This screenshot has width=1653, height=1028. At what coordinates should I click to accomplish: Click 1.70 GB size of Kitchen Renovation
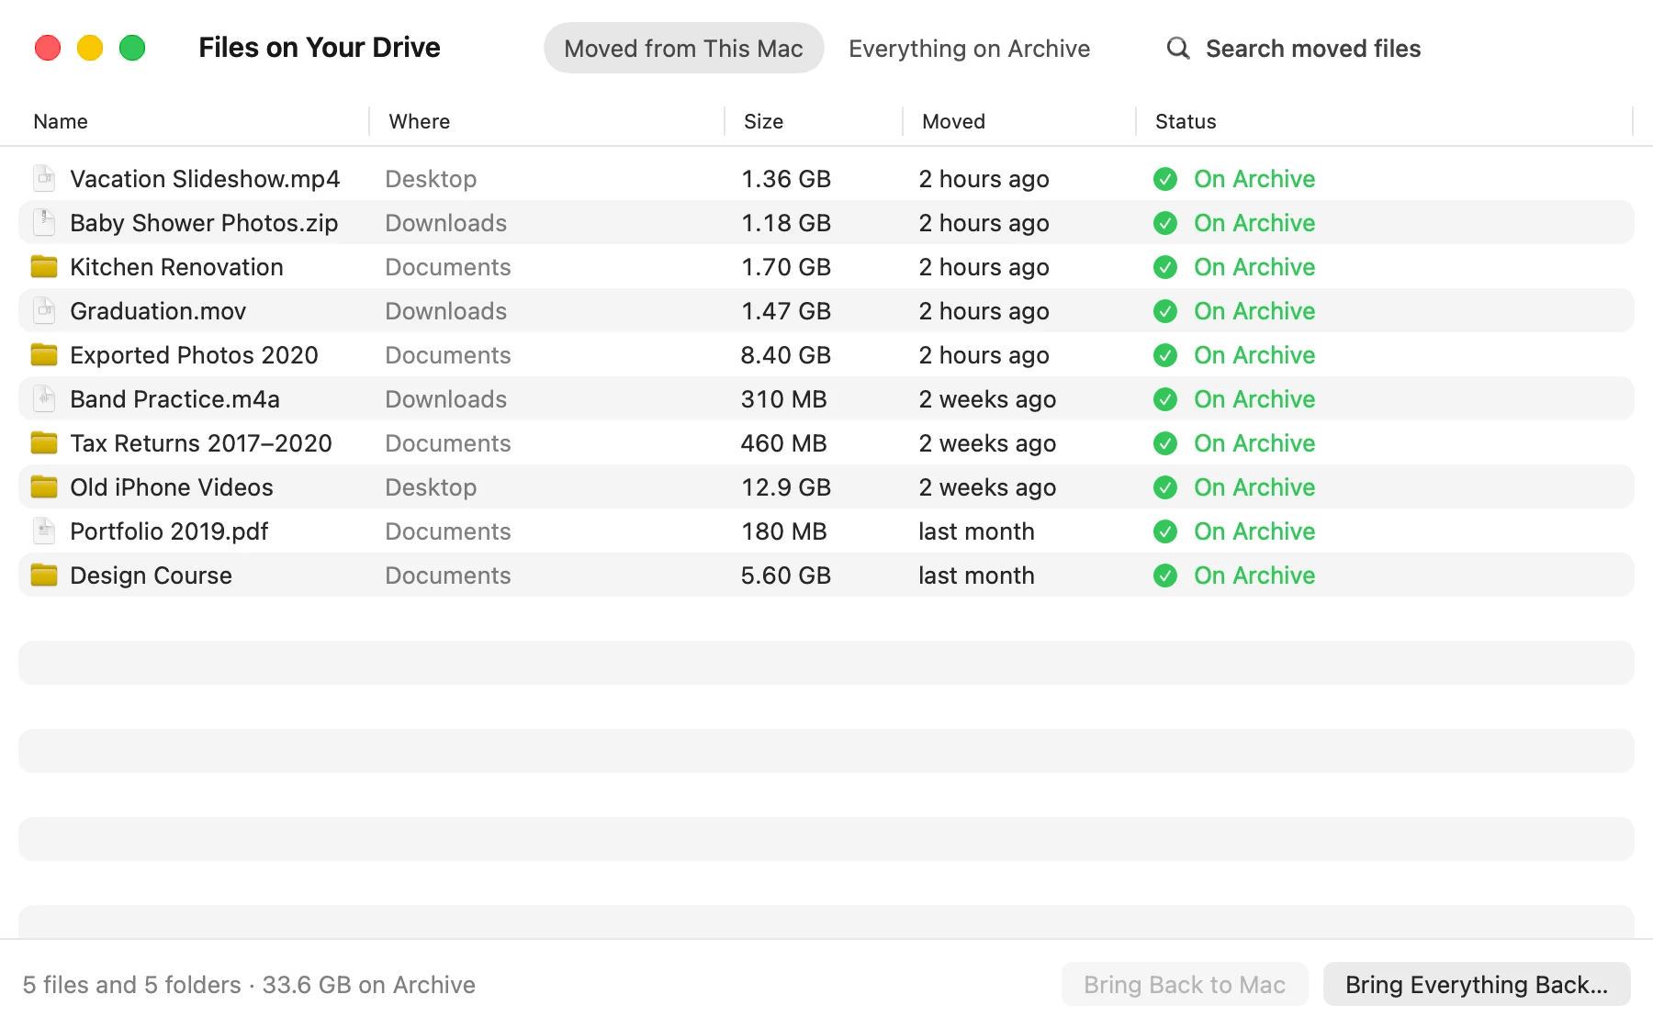[786, 267]
